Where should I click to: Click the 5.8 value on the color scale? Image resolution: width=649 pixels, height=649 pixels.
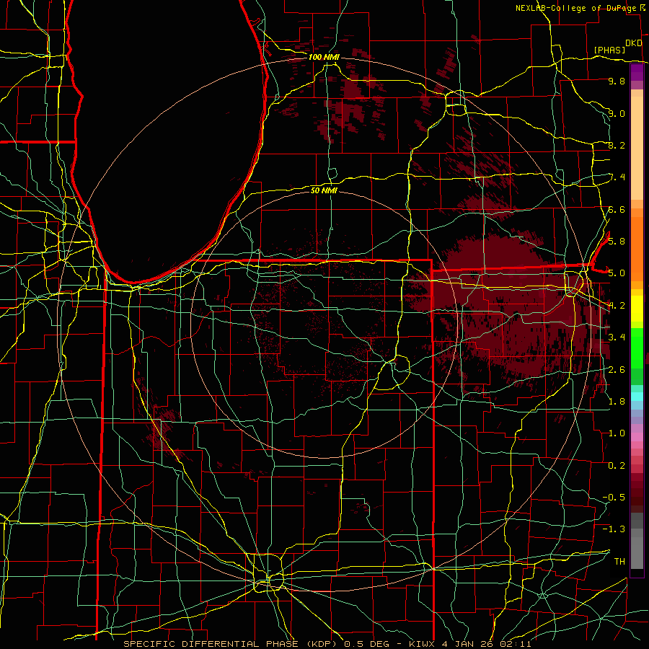pos(617,241)
